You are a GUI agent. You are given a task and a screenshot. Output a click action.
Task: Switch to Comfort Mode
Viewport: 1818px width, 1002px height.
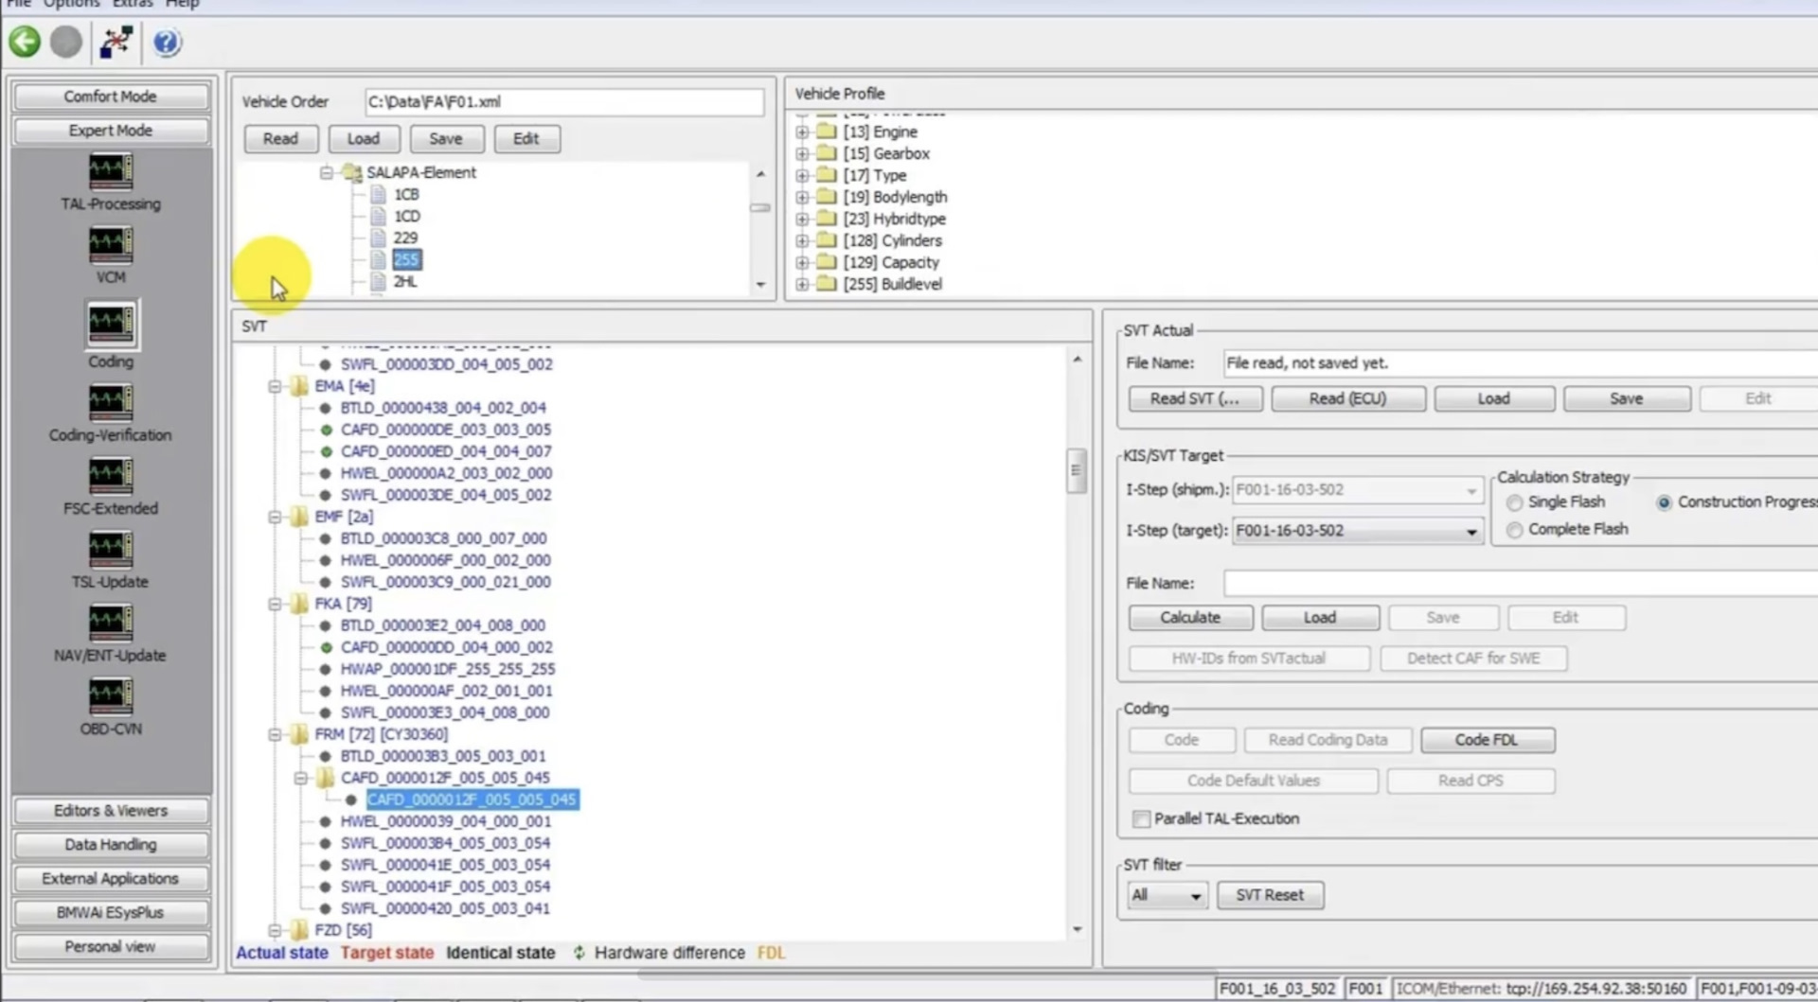click(110, 97)
